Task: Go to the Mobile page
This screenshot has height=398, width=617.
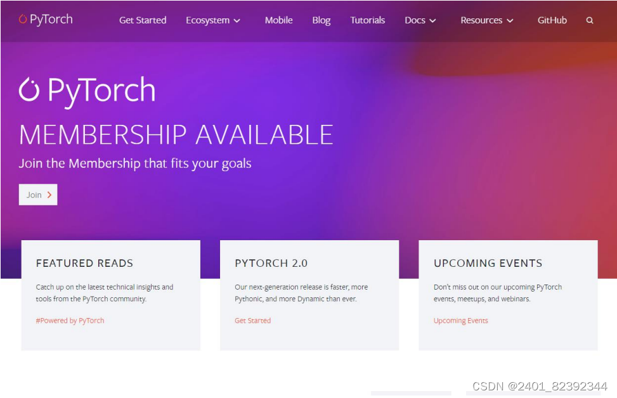Action: (x=278, y=20)
